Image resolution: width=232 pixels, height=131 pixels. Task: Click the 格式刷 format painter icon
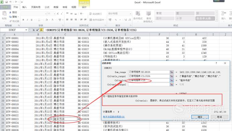[x=10, y=21]
